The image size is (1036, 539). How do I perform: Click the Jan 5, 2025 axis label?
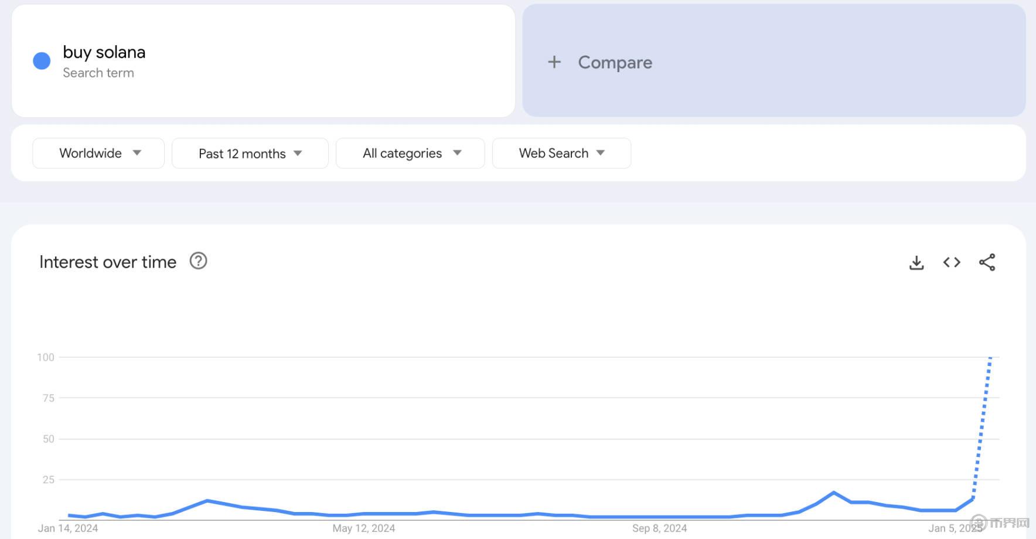pyautogui.click(x=955, y=528)
